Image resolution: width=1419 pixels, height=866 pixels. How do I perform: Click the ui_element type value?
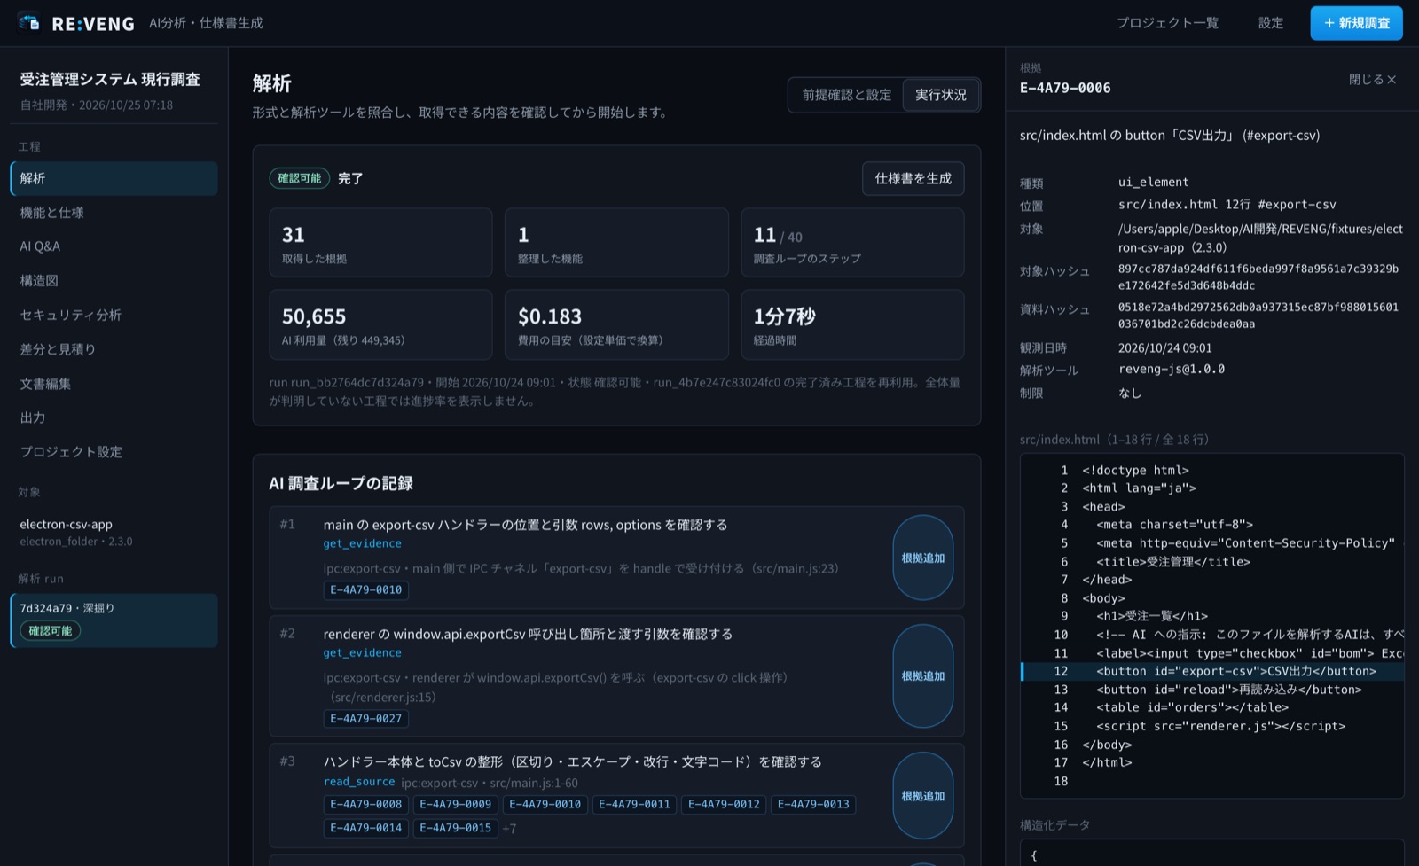(x=1153, y=182)
